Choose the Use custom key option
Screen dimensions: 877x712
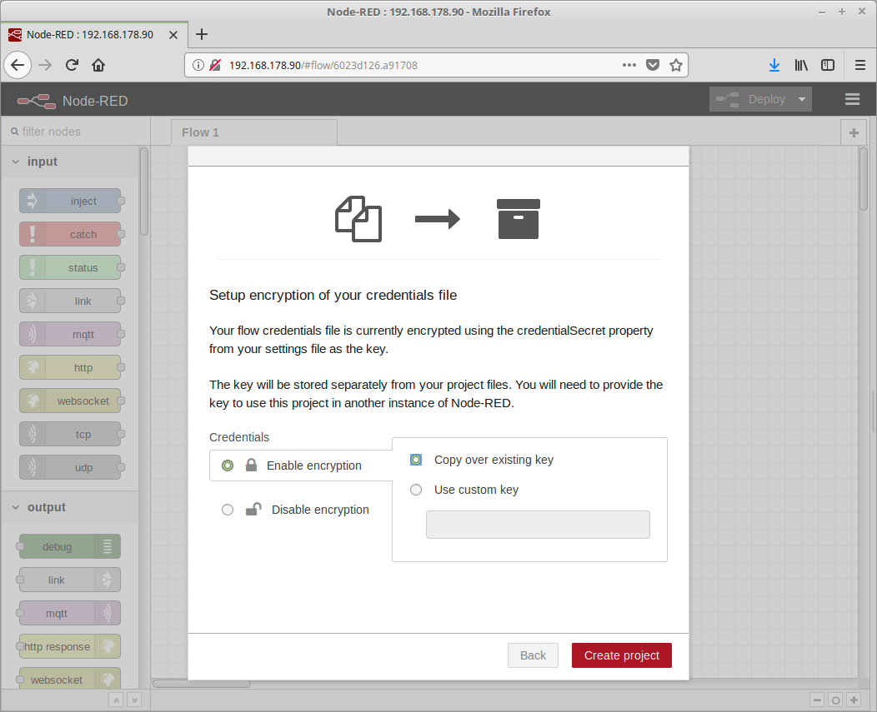(416, 490)
